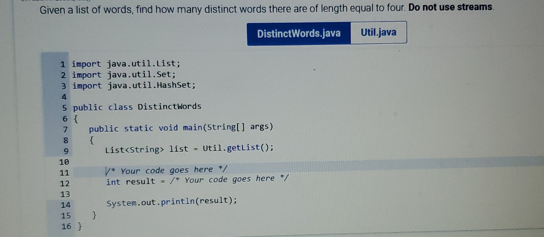
Task: Click the 'import java.util.List;' code line
Action: pos(126,64)
